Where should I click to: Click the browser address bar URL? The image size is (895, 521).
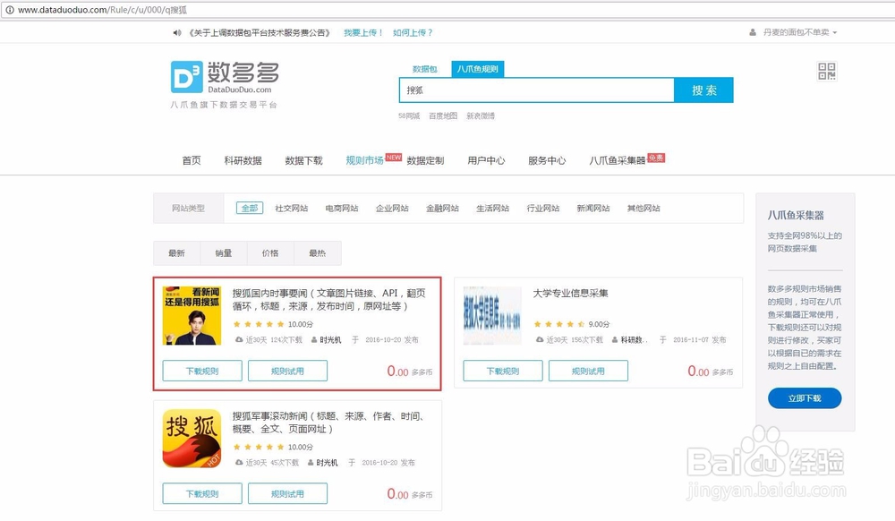point(103,10)
